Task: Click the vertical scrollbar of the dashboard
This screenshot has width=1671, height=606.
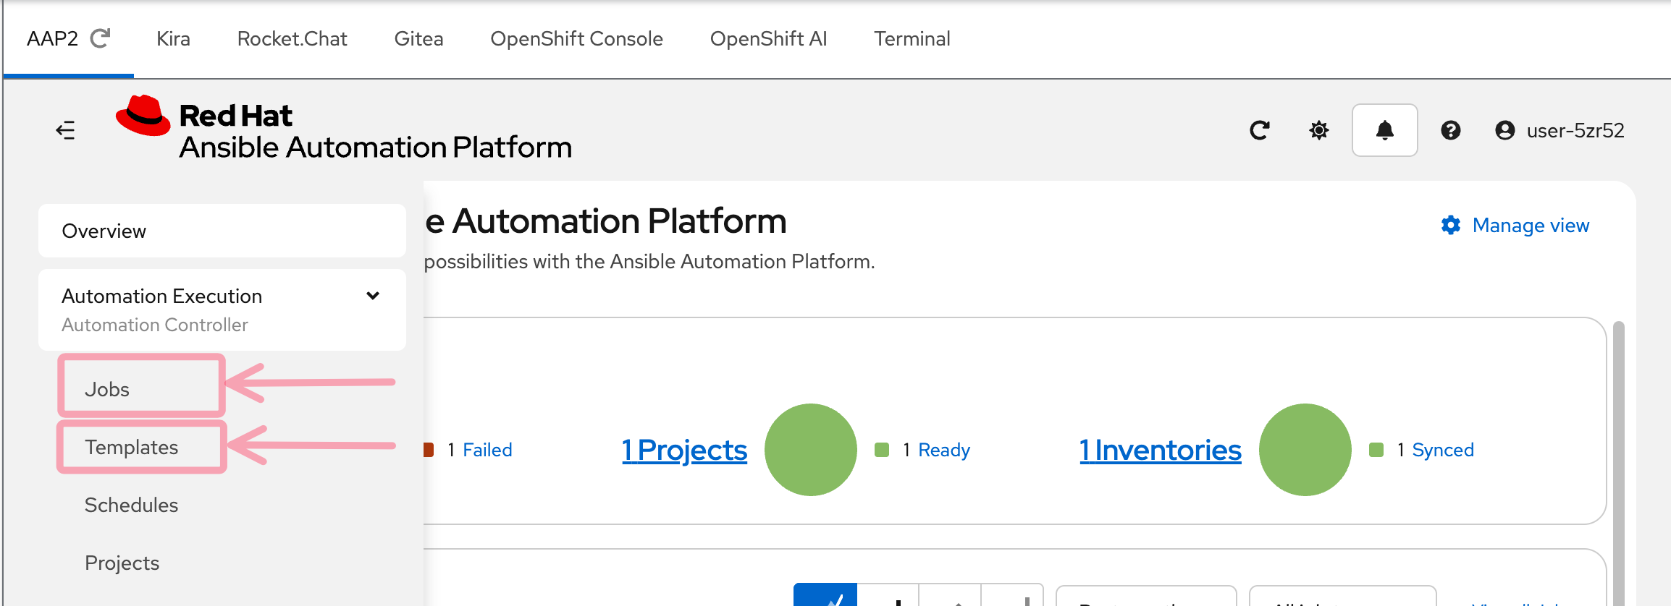Action: click(x=1619, y=463)
